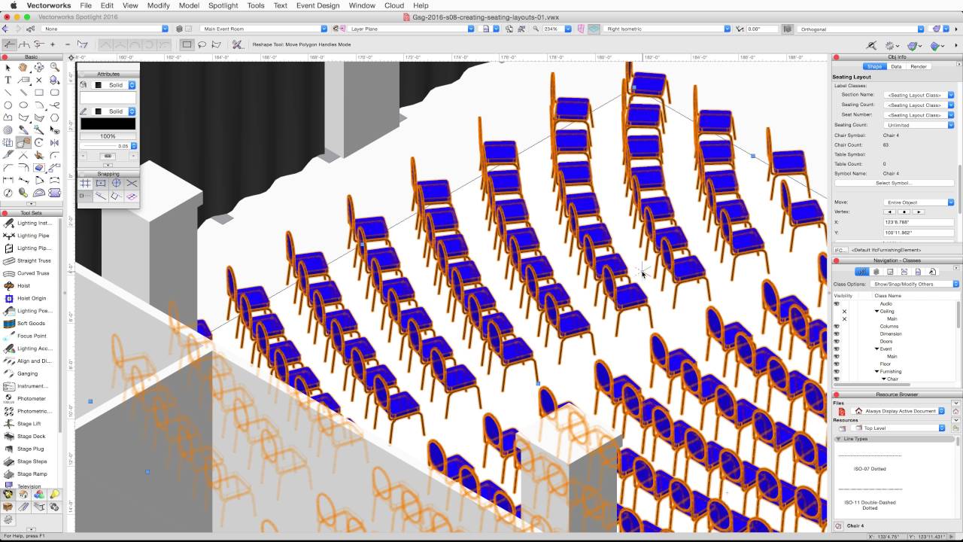Select the Flyover tool

coord(39,68)
